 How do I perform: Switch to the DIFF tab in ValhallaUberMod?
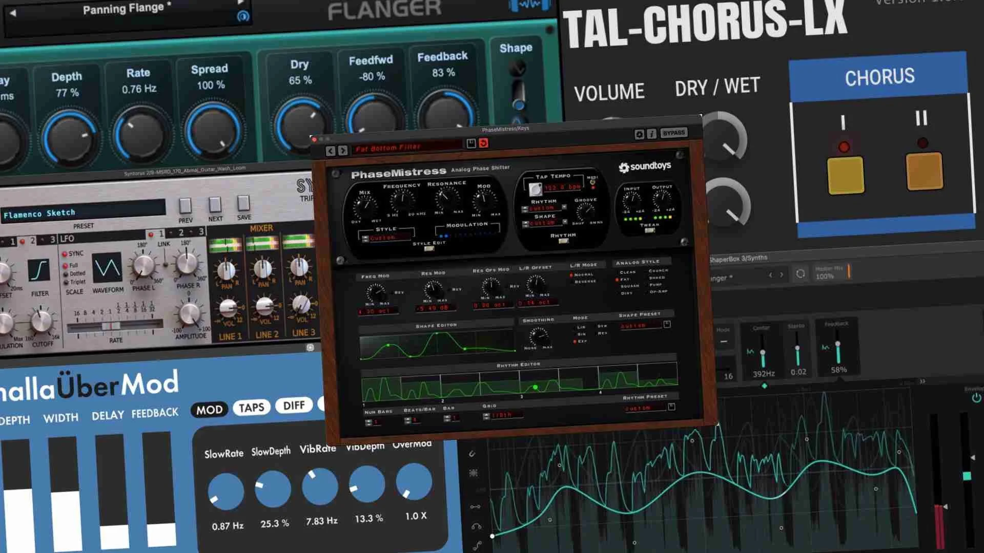(293, 406)
